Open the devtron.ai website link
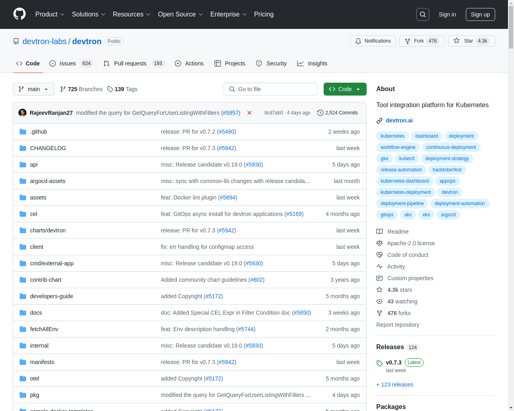 pos(399,120)
